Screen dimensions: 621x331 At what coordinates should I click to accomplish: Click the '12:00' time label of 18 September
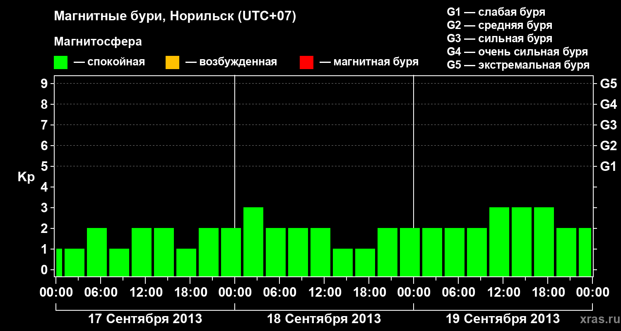(324, 293)
